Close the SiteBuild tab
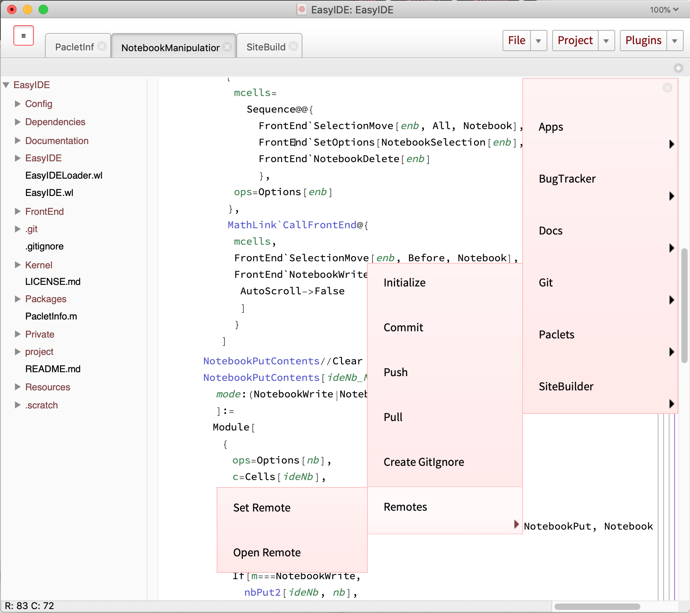The width and height of the screenshot is (690, 613). (x=293, y=46)
